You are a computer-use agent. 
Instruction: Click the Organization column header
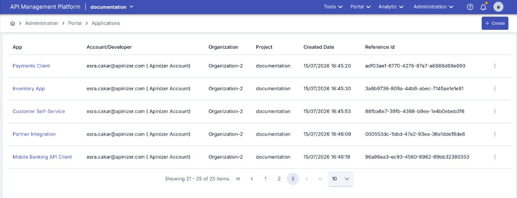click(x=223, y=47)
